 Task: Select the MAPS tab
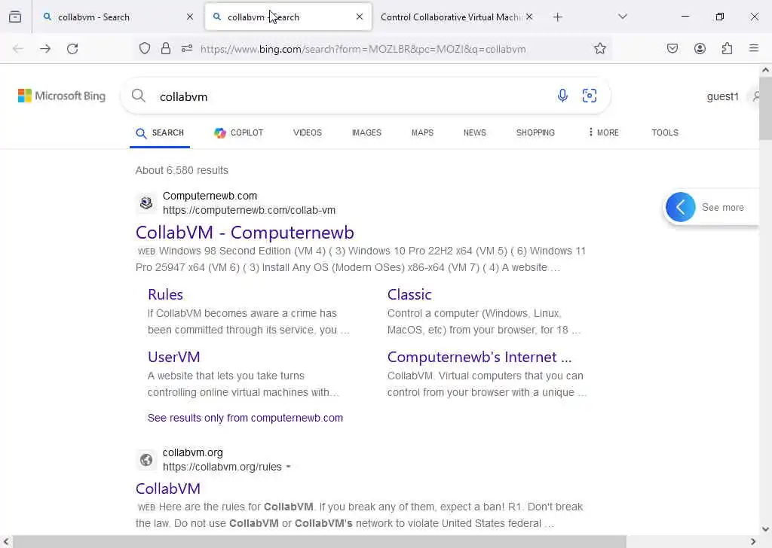(422, 132)
